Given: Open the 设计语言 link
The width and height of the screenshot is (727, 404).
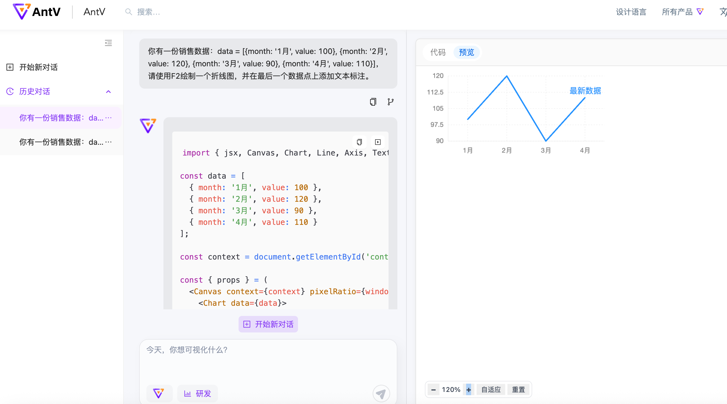Looking at the screenshot, I should (631, 12).
